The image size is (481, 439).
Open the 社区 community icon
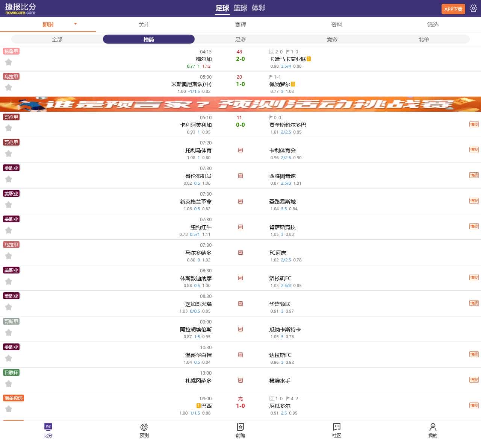click(x=336, y=429)
